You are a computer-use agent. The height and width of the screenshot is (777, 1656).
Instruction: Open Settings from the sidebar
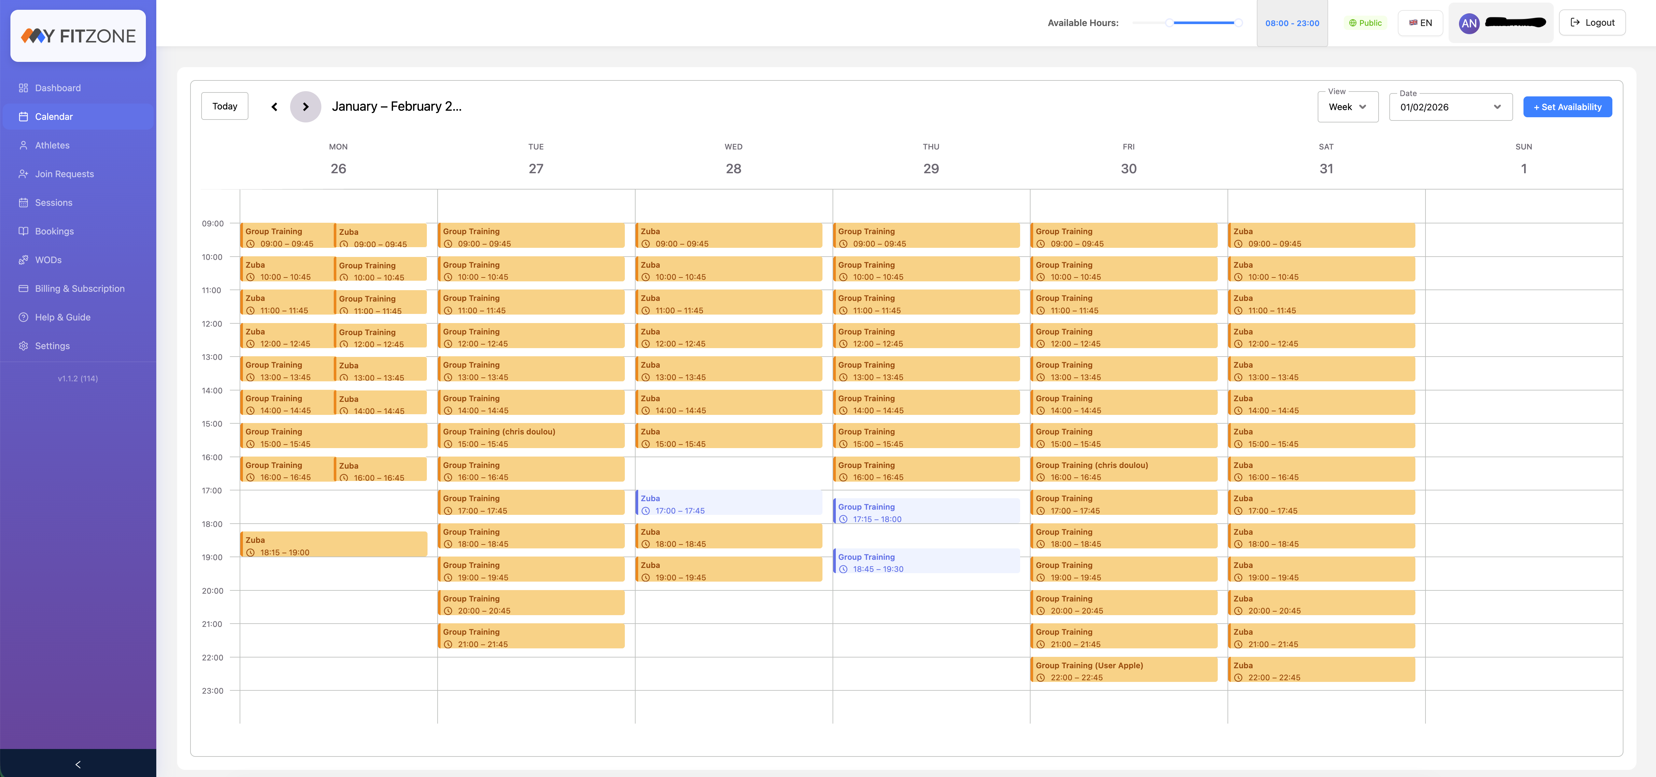(x=51, y=346)
